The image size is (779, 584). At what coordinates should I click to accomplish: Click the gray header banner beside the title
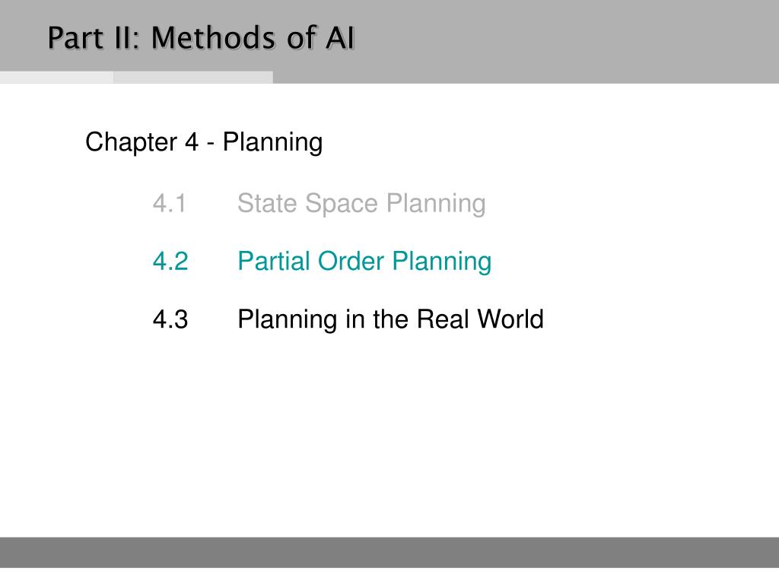566,38
